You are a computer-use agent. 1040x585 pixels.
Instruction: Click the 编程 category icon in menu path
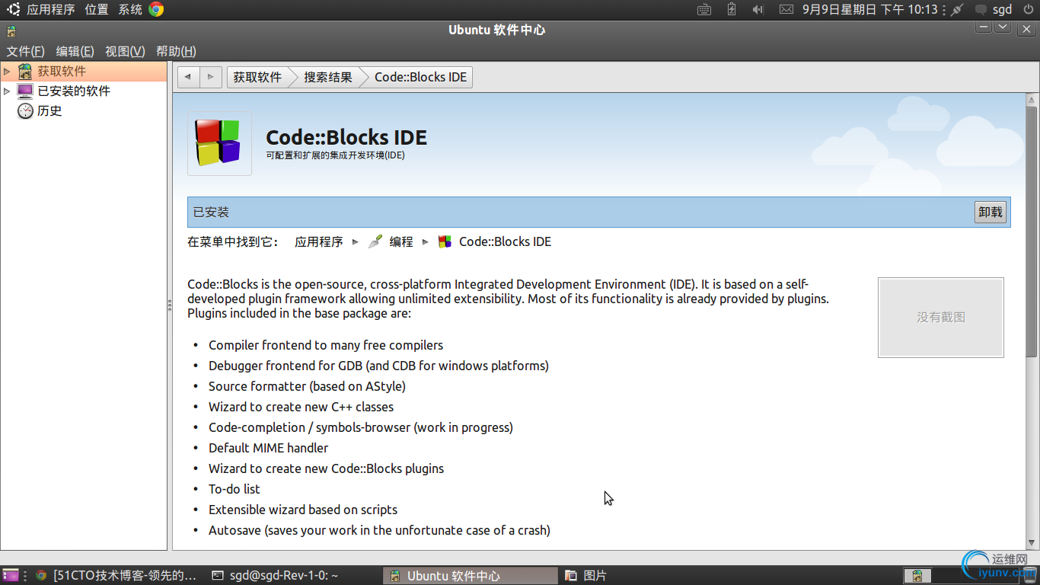[375, 242]
